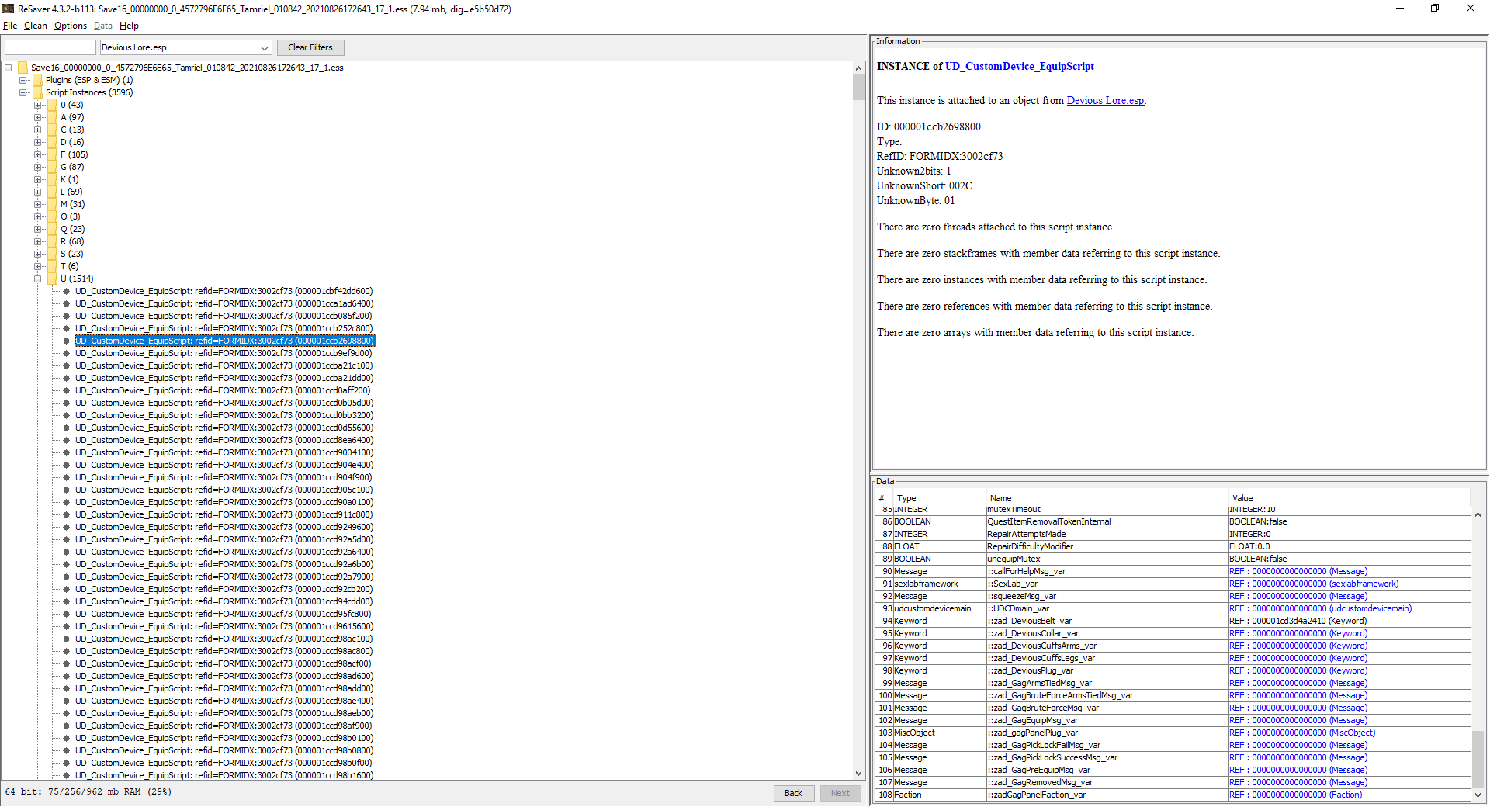The height and width of the screenshot is (807, 1490).
Task: Open the plugin filter dropdown showing Devious Lore.esp
Action: pyautogui.click(x=186, y=47)
